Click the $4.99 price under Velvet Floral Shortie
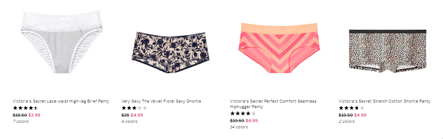Screen dimensions: 443x139 pyautogui.click(x=137, y=115)
